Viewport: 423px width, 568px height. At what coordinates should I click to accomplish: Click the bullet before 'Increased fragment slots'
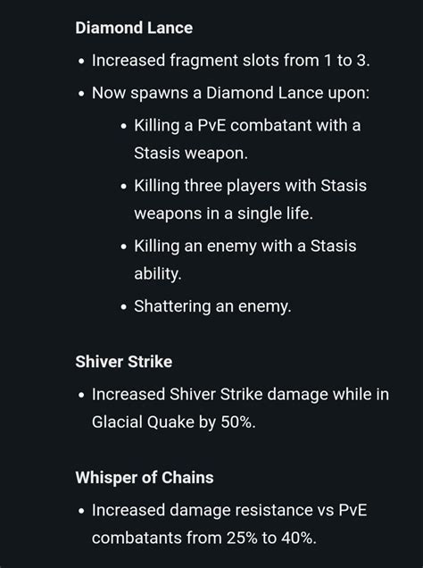(81, 62)
